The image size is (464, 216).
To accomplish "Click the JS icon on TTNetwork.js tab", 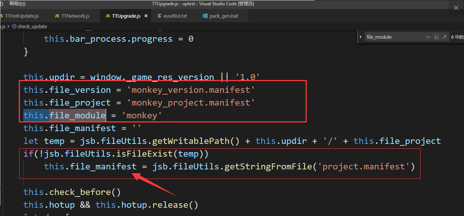I will click(57, 16).
